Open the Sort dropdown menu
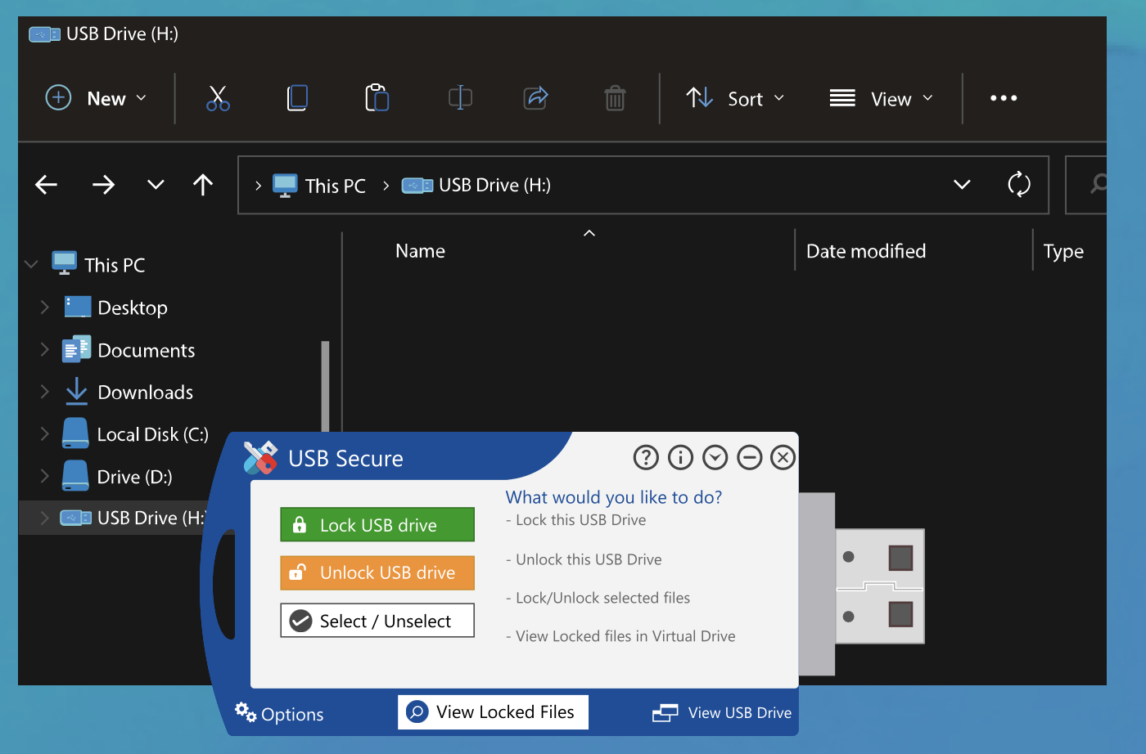The image size is (1146, 754). pyautogui.click(x=735, y=98)
